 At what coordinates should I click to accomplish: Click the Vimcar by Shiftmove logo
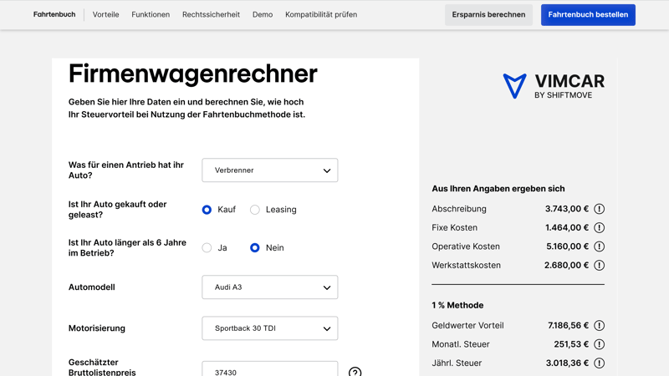point(553,85)
